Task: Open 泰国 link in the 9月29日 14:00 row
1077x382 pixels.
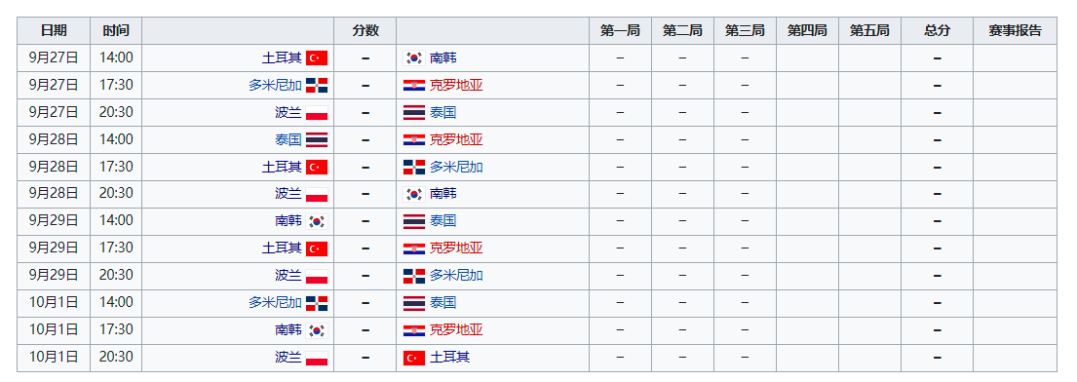Action: (443, 221)
